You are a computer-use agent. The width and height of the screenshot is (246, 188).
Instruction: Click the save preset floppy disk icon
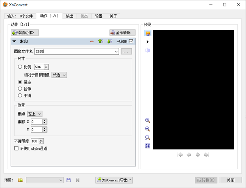69,180
